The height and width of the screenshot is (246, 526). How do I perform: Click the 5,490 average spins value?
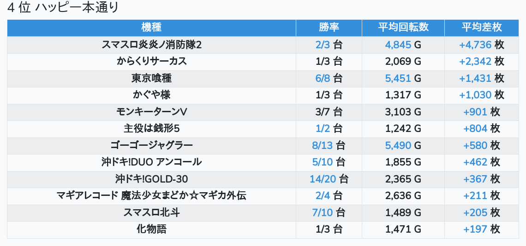398,145
